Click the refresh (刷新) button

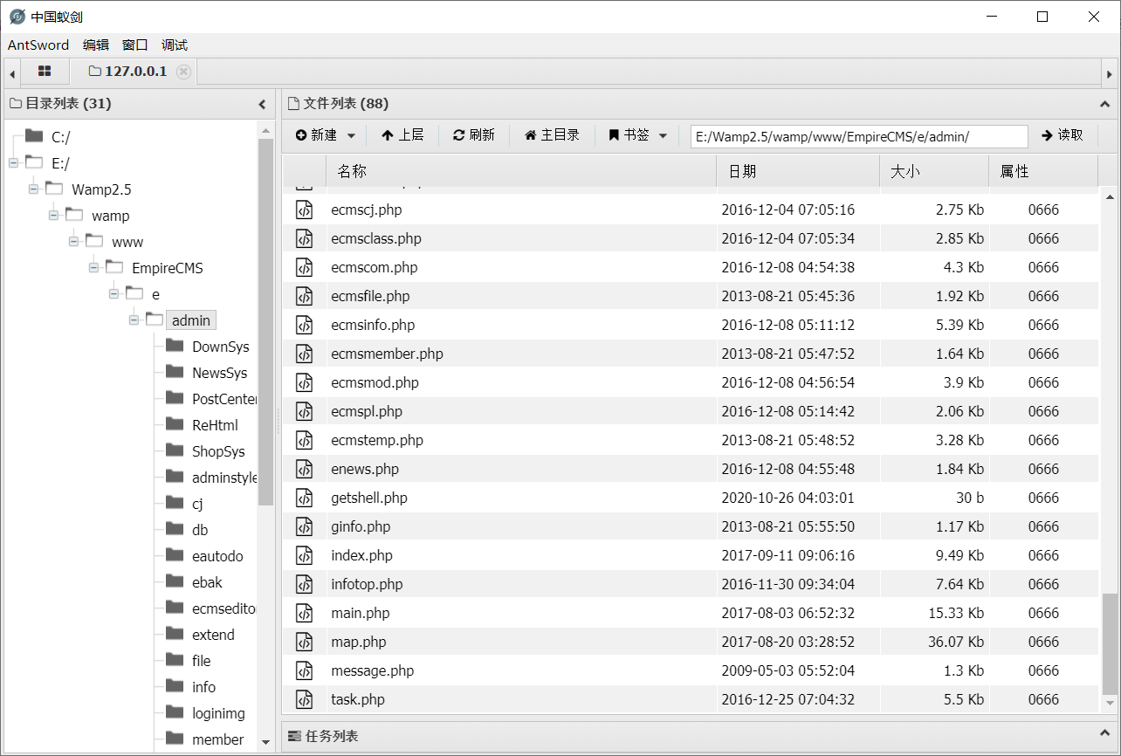[474, 135]
